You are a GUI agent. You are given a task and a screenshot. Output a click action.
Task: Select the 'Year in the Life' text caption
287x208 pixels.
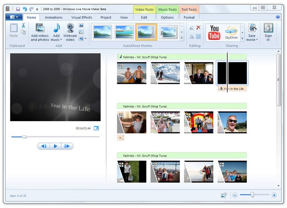tap(232, 89)
